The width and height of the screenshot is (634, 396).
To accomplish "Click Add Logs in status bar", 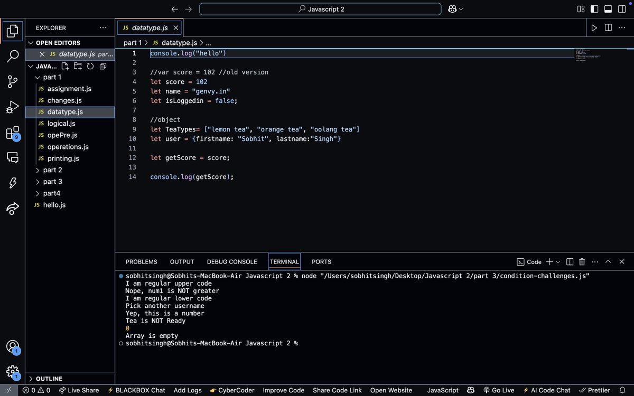I will coord(188,390).
